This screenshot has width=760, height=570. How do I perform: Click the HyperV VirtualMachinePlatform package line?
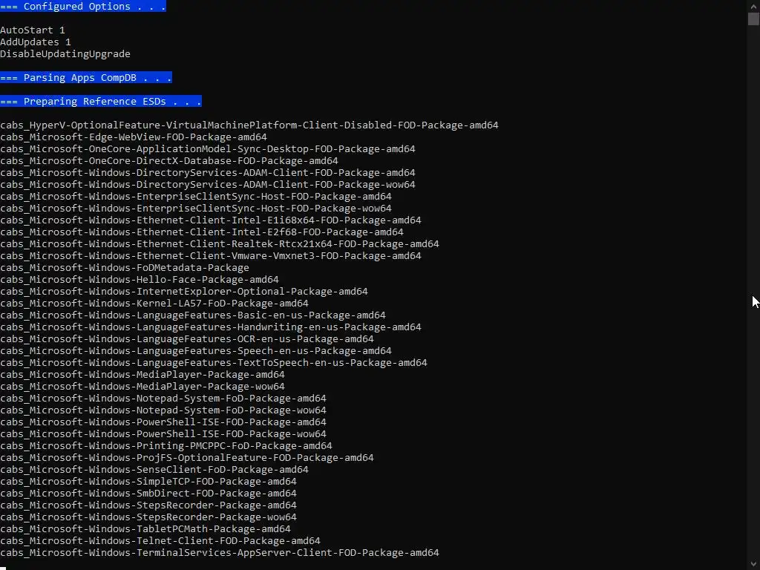(x=249, y=125)
